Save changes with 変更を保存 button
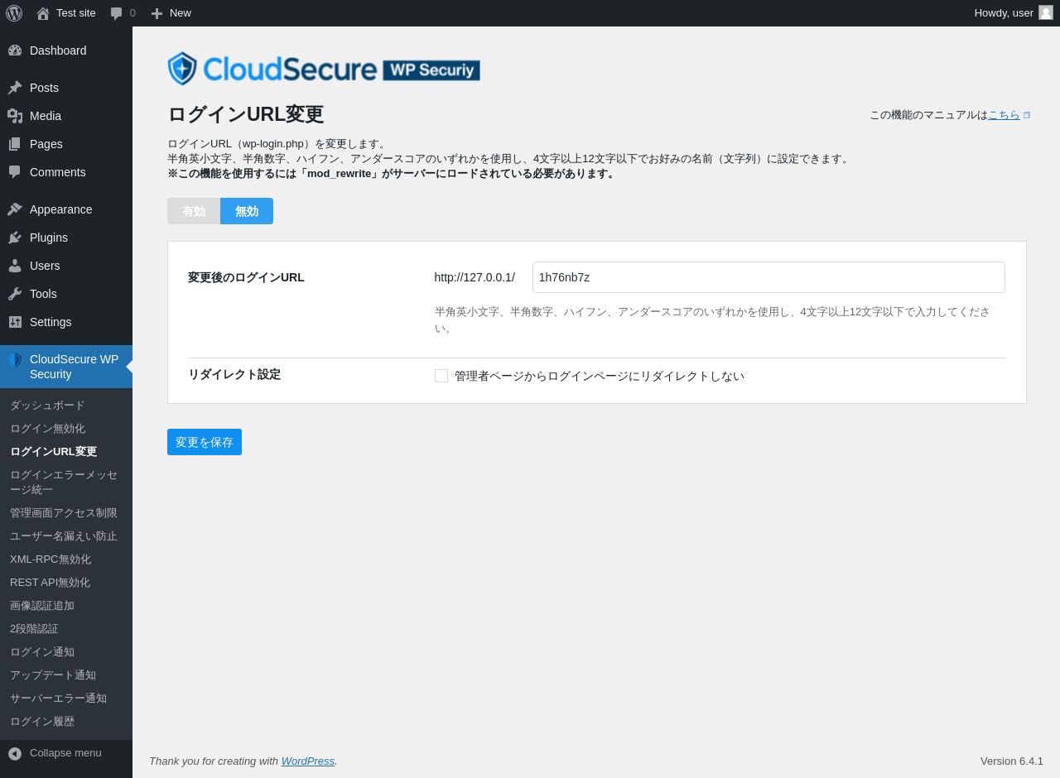Screen dimensions: 1060x778 [x=205, y=442]
